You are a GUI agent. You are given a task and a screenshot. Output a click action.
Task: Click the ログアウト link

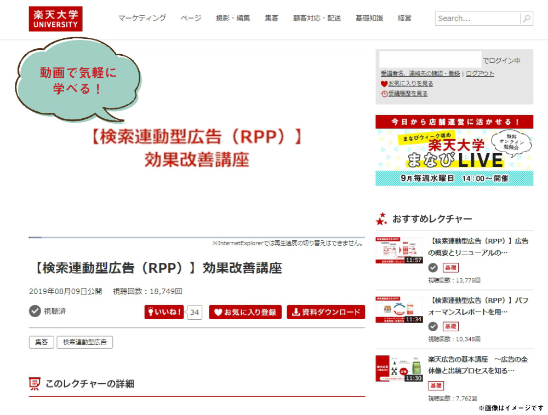coord(480,74)
